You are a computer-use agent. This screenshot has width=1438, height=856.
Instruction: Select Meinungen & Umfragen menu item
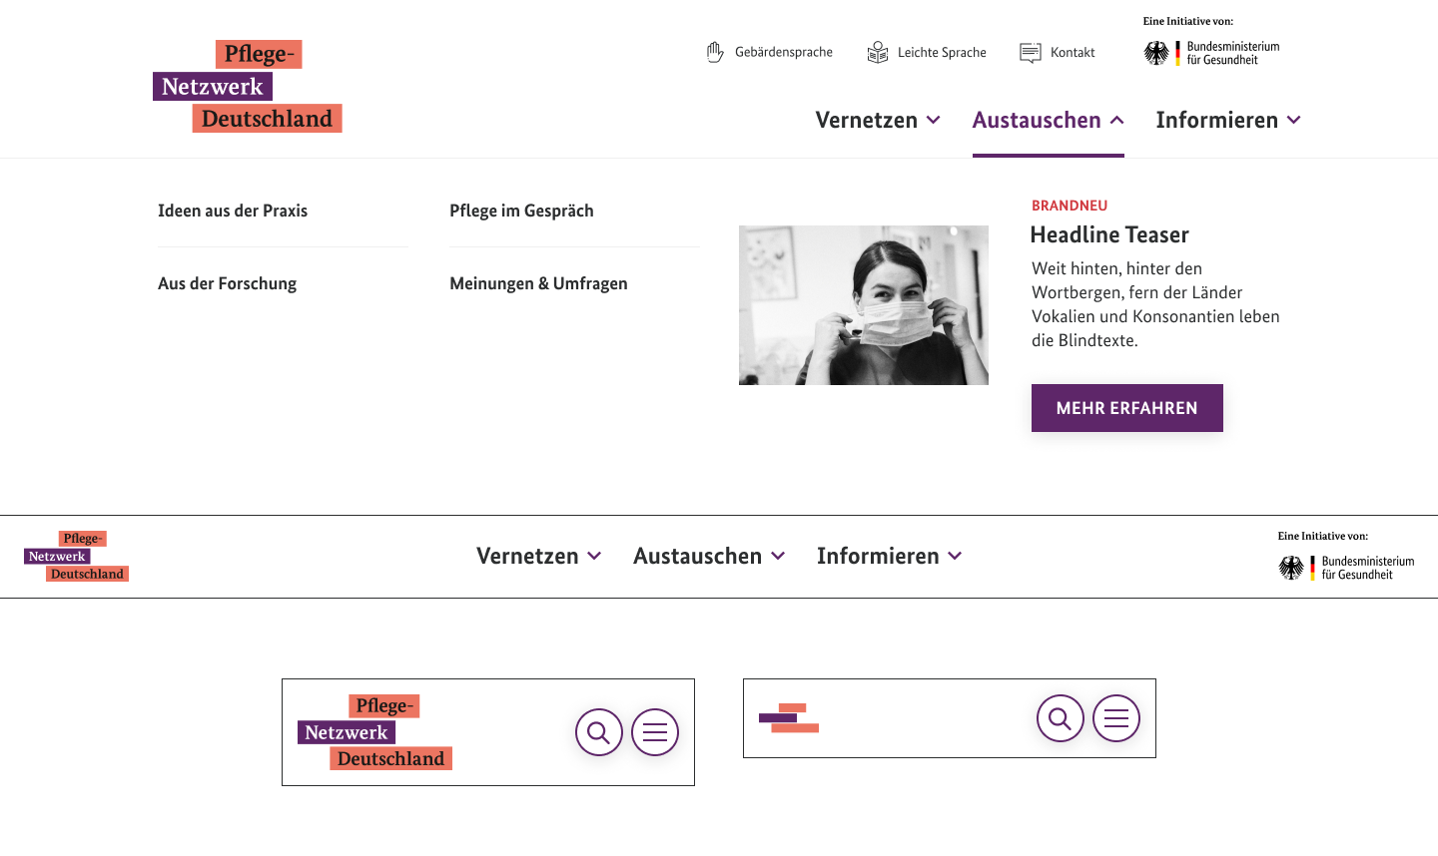(538, 283)
